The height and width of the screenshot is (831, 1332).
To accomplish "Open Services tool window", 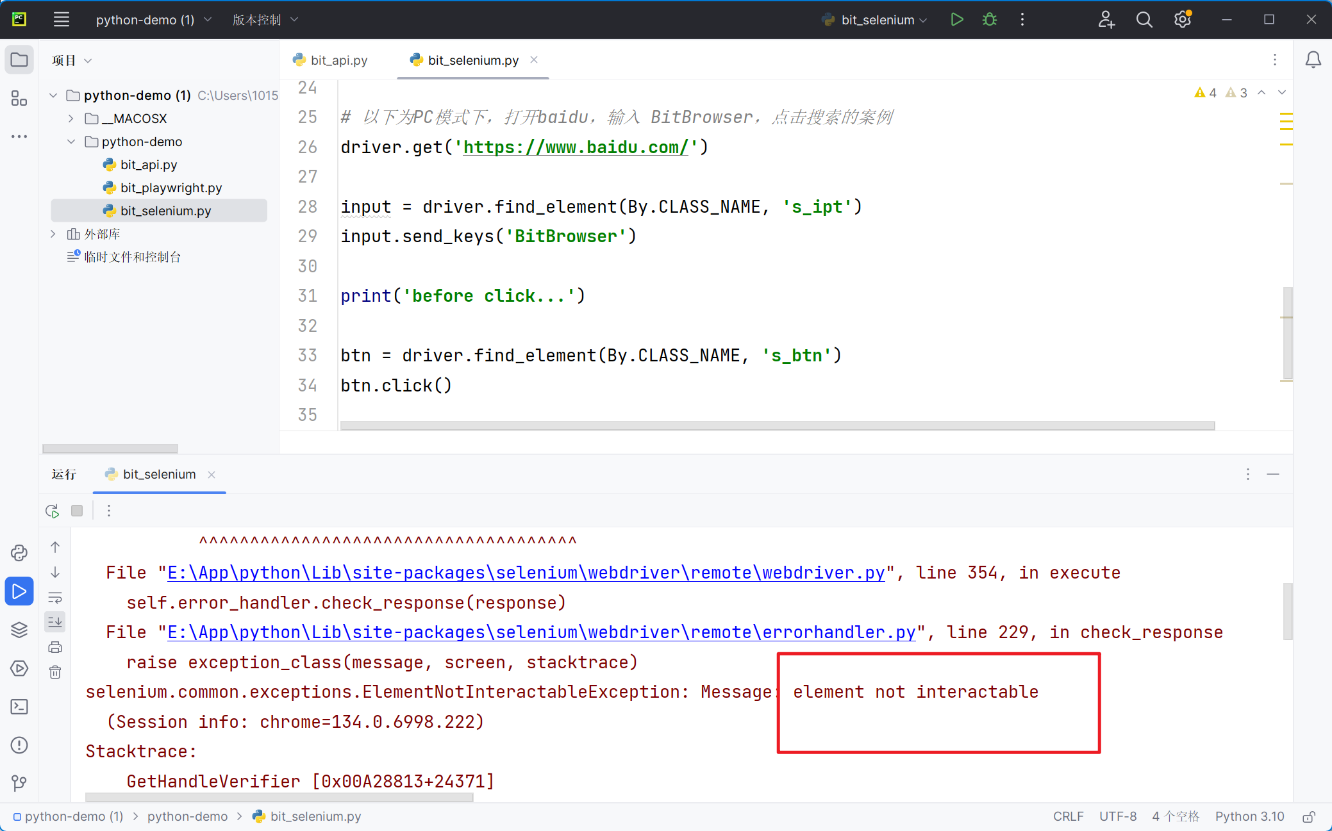I will [x=19, y=668].
